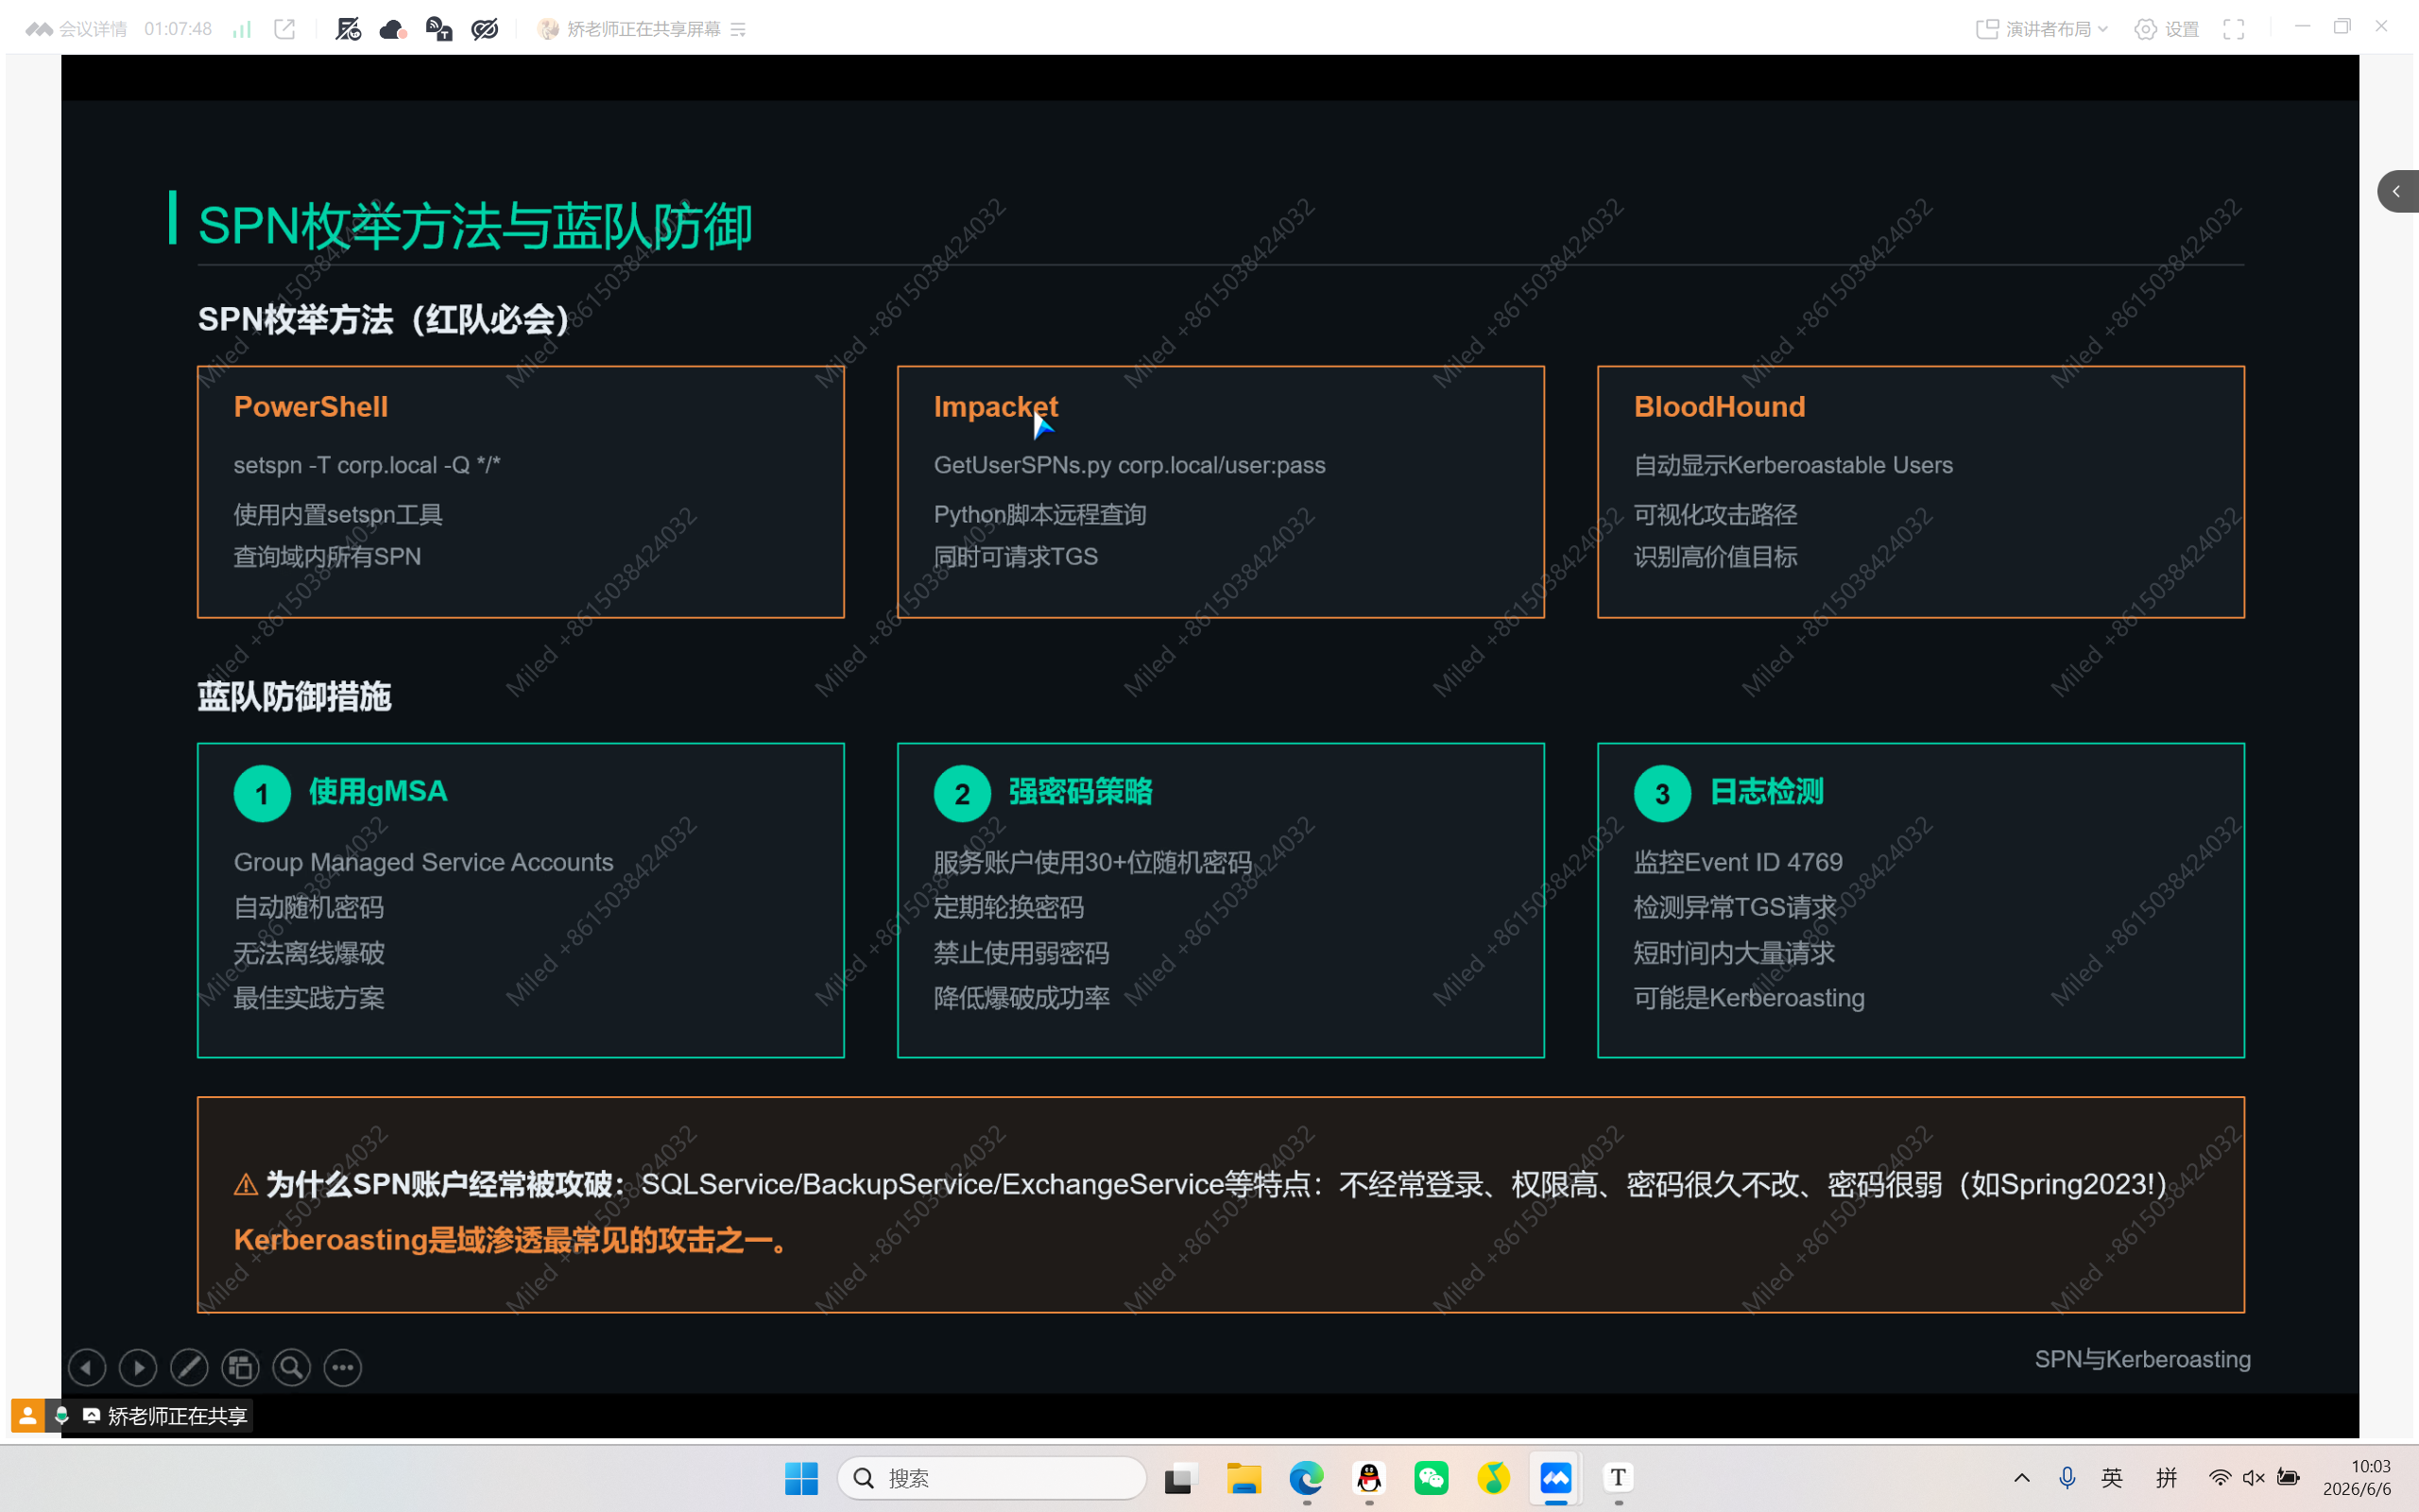Toggle the watermark hide eye icon
This screenshot has width=2419, height=1512.
(485, 29)
